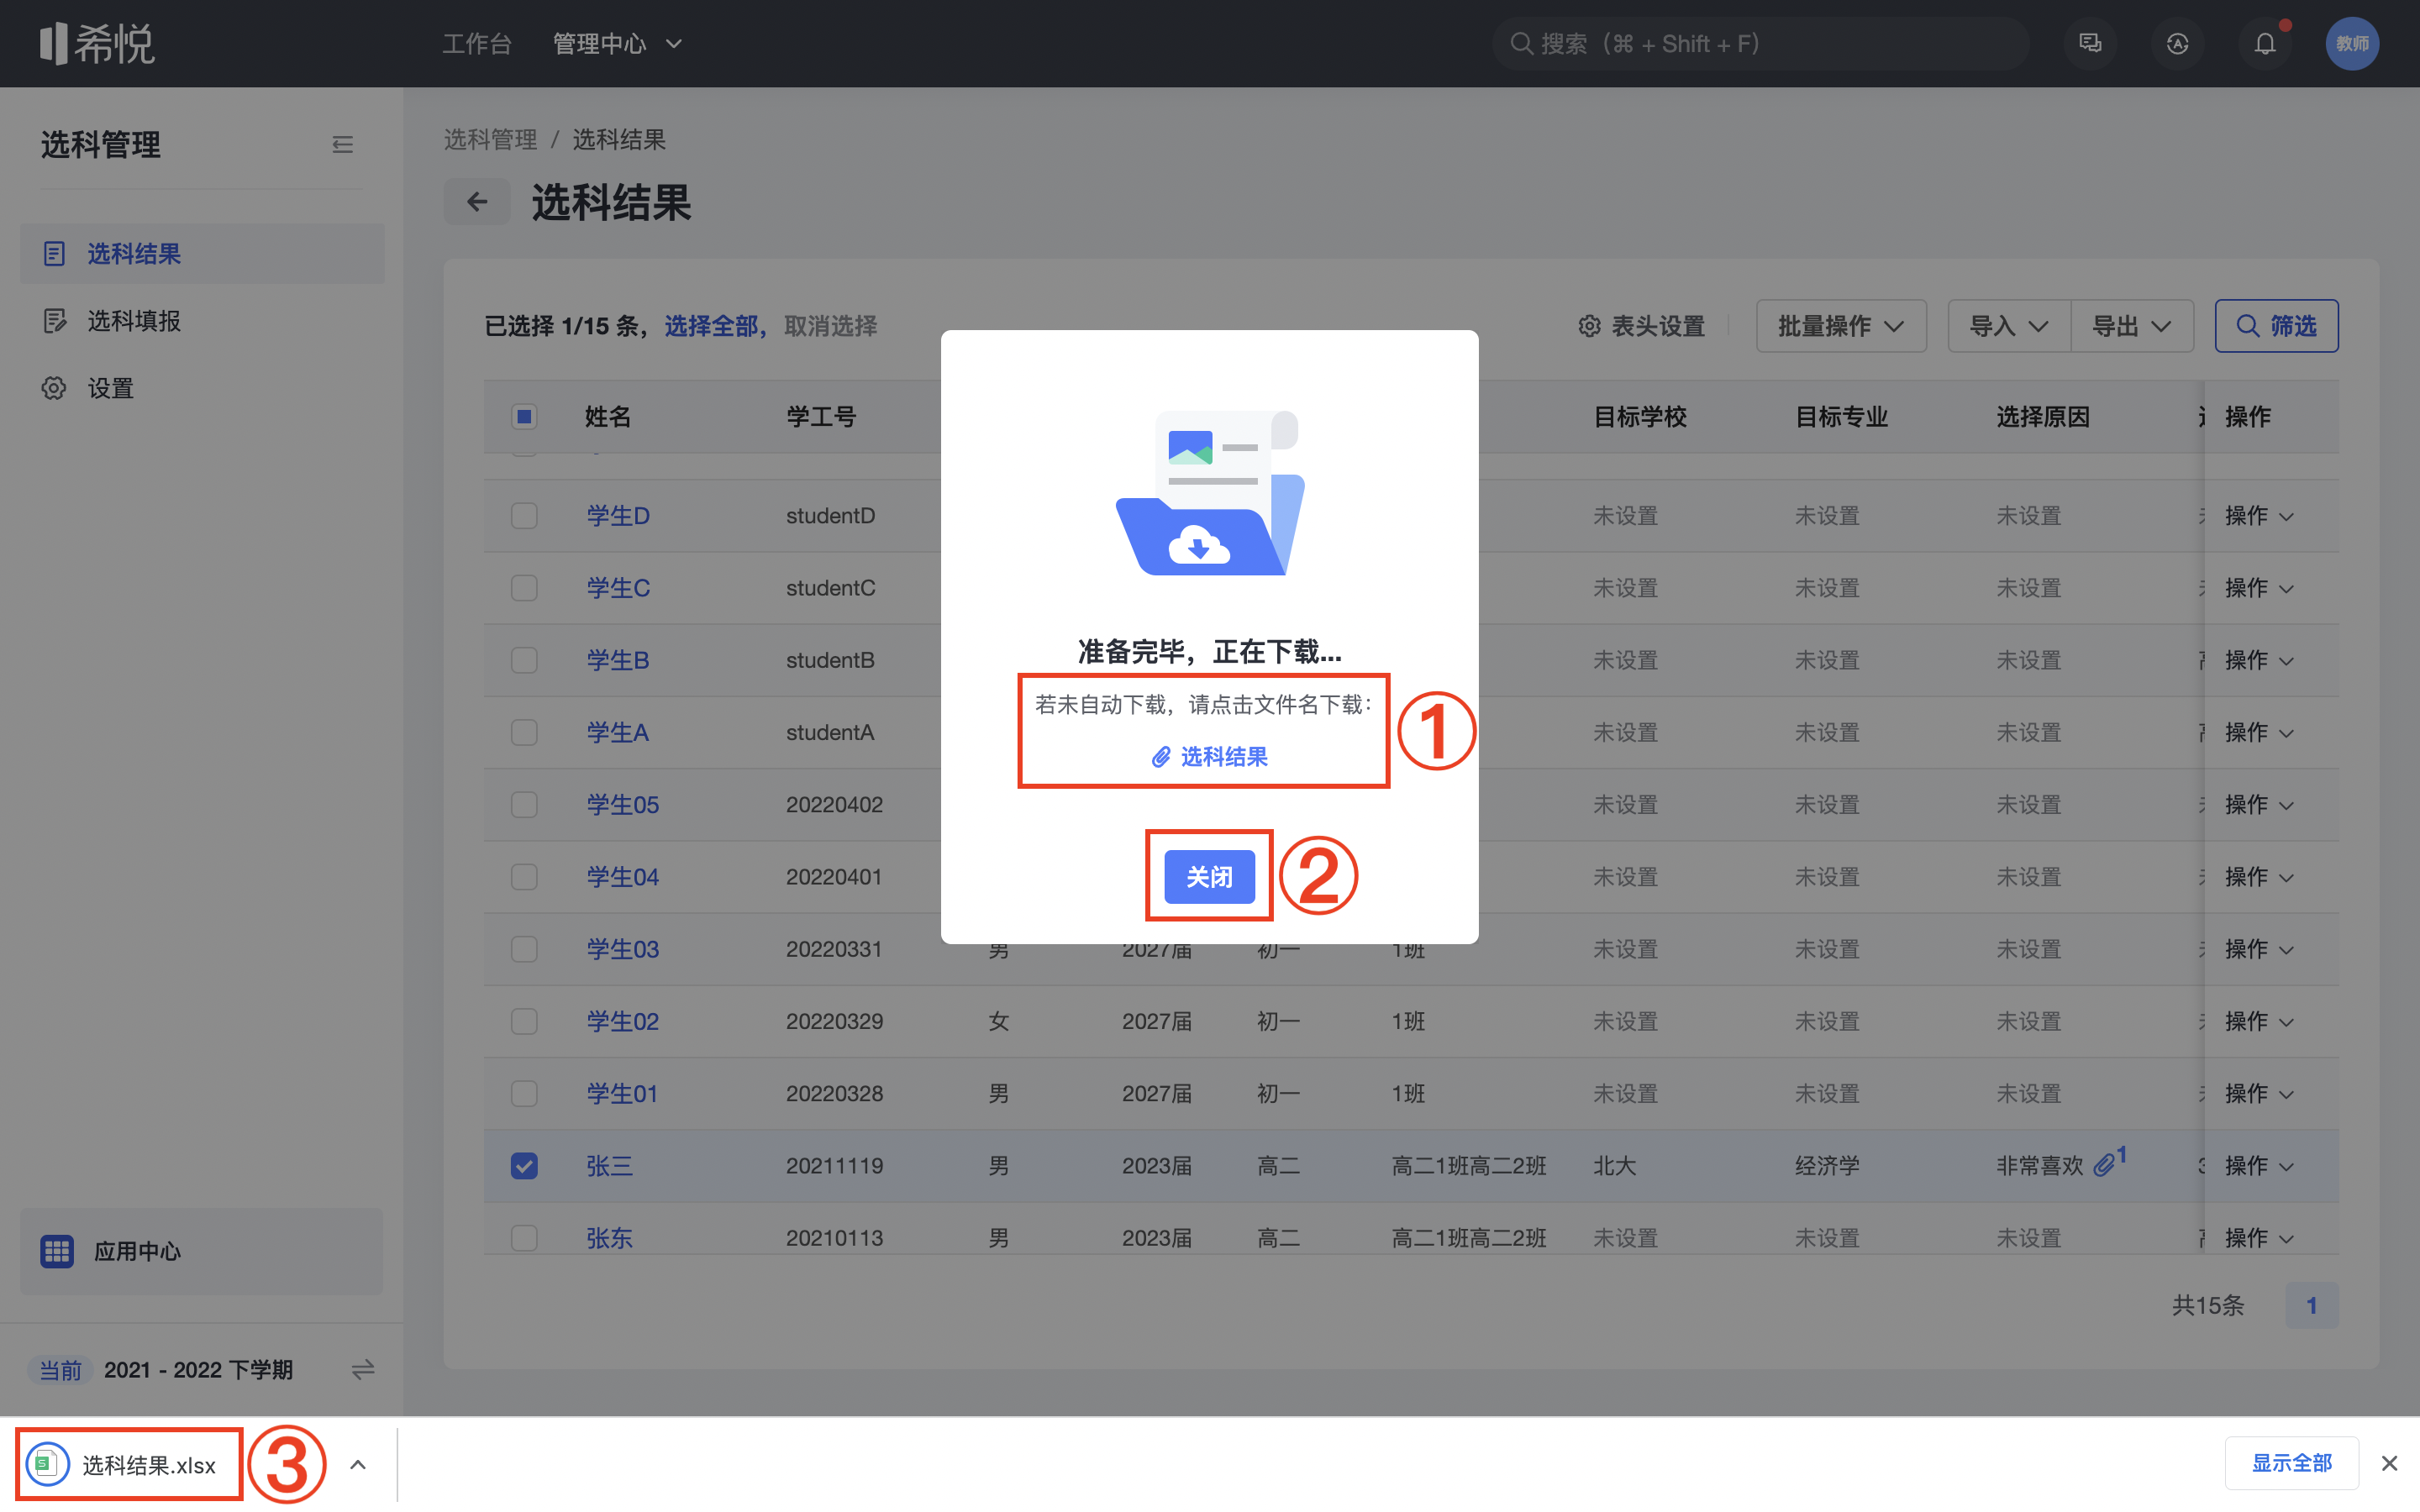This screenshot has height=1512, width=2420.
Task: Click 显示全部 in download bar
Action: [x=2291, y=1463]
